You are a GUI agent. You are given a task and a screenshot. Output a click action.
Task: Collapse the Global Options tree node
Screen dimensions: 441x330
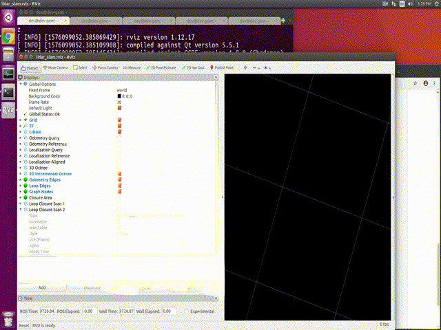coord(21,84)
